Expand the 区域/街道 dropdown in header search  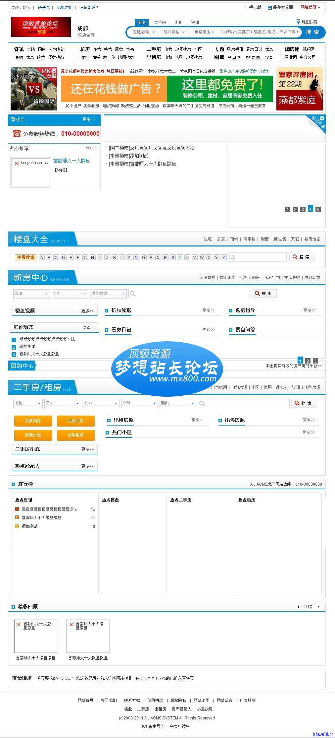click(x=144, y=32)
